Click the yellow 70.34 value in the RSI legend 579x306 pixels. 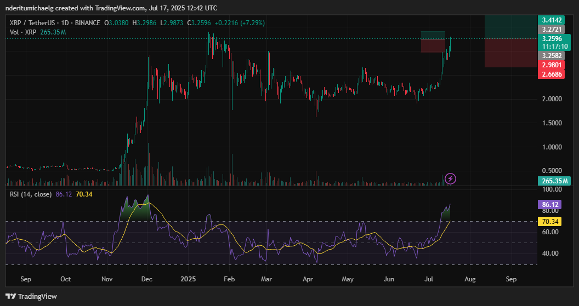point(84,194)
